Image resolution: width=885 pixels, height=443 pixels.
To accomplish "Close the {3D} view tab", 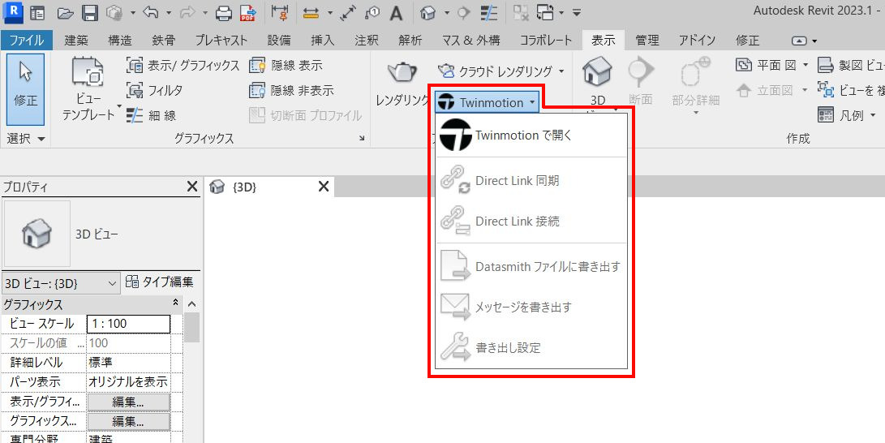I will click(323, 187).
